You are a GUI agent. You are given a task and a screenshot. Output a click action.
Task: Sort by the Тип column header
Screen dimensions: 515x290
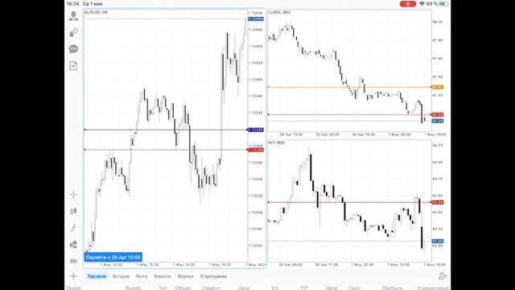click(x=163, y=288)
